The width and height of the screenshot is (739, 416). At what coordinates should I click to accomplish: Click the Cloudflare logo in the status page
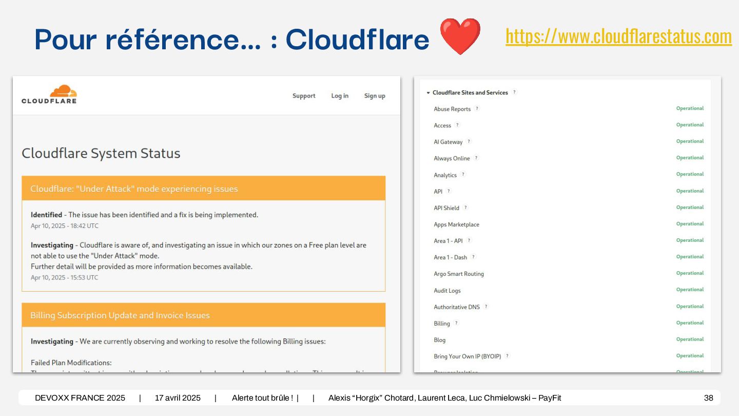point(49,94)
